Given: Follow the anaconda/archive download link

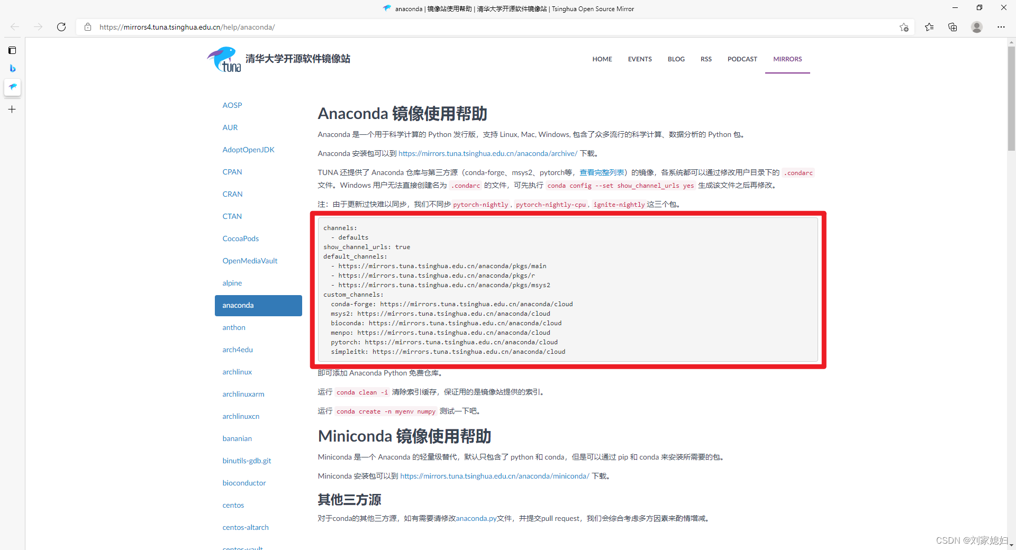Looking at the screenshot, I should [x=488, y=153].
